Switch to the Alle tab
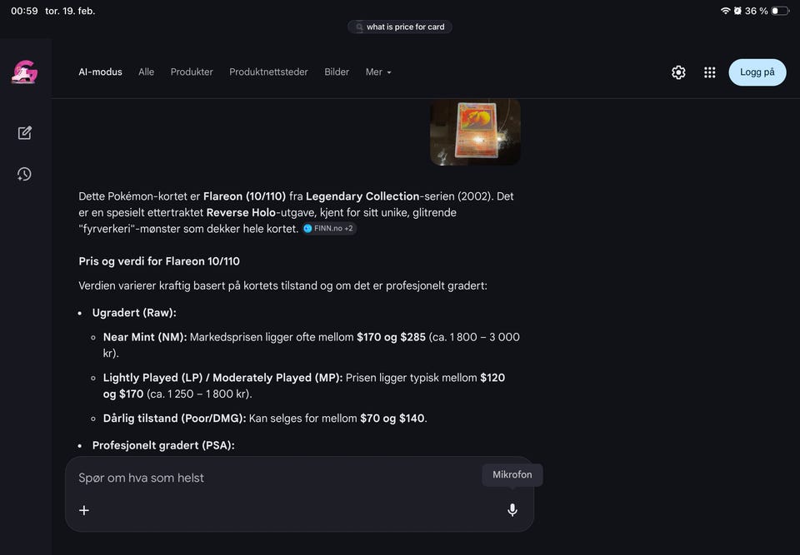800x555 pixels. [x=147, y=72]
